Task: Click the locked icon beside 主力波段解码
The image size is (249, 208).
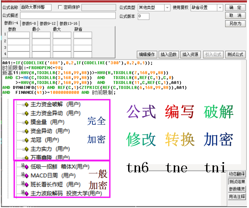Action: (x=25, y=193)
